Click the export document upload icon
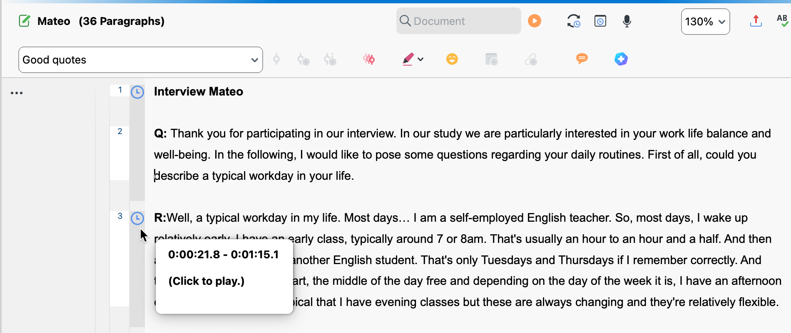The height and width of the screenshot is (333, 791). [x=756, y=21]
